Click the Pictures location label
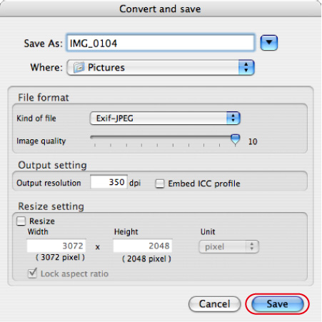The width and height of the screenshot is (322, 322). [106, 68]
